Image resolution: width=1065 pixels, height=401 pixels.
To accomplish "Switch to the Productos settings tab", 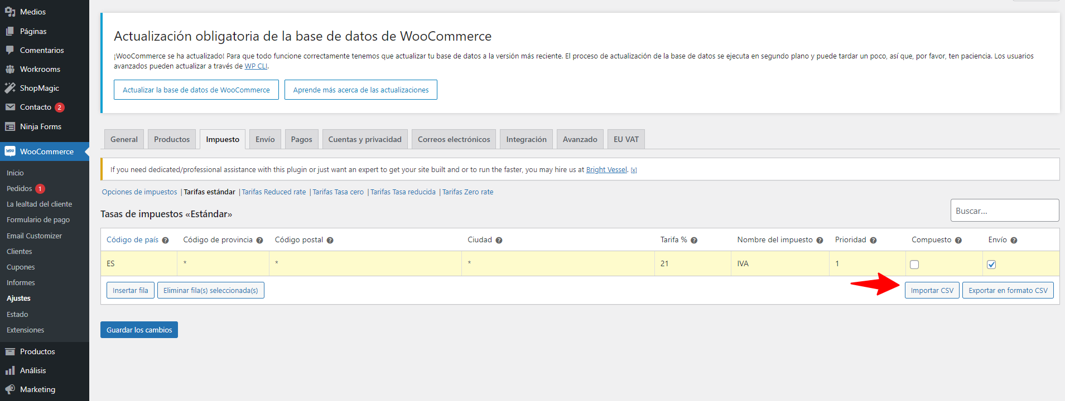I will [172, 139].
